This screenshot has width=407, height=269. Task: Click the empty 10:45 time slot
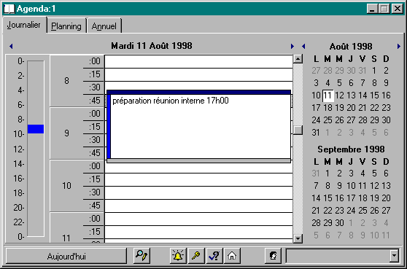pyautogui.click(x=198, y=206)
